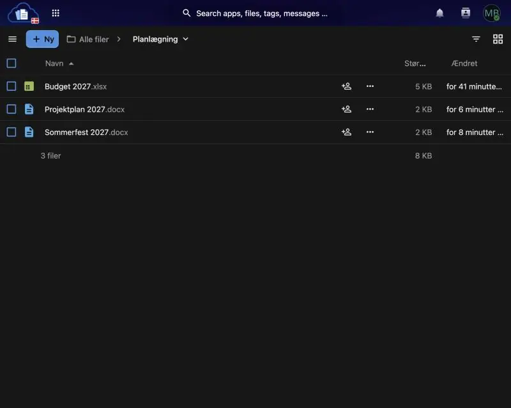The width and height of the screenshot is (511, 408).
Task: Open actions menu for Sommerfest 2027.docx
Action: point(370,132)
